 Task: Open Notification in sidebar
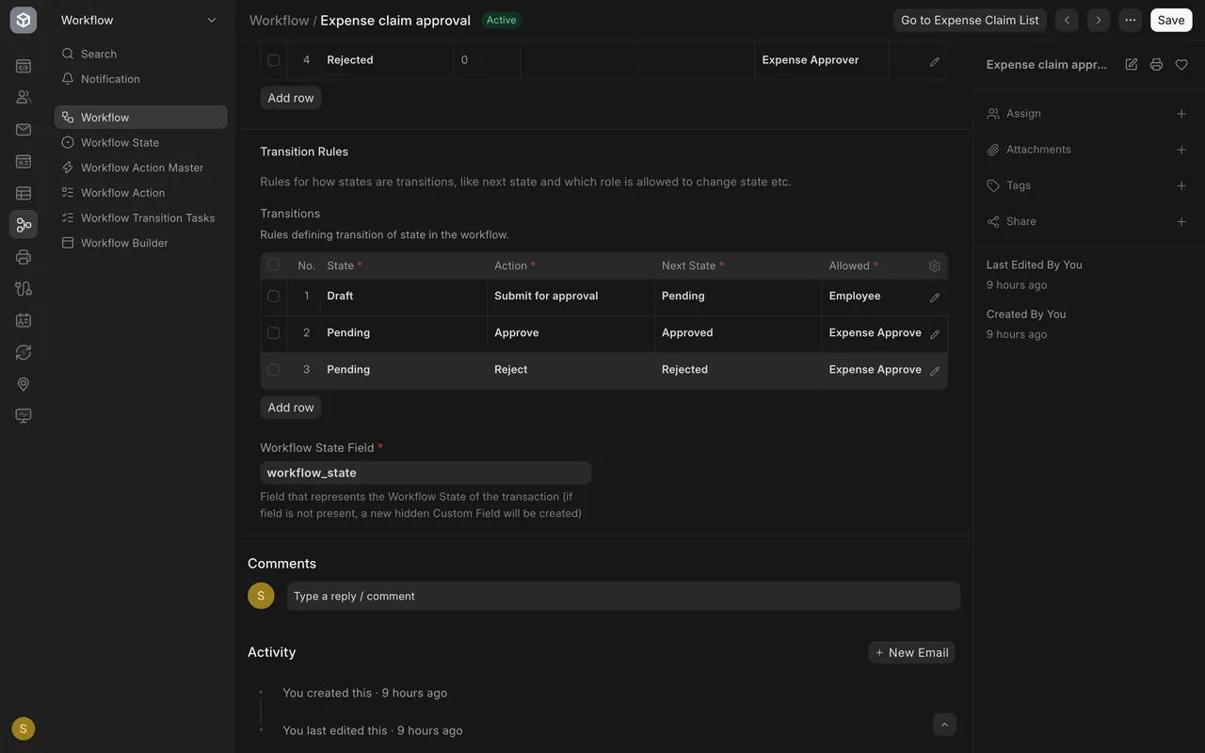(x=140, y=79)
